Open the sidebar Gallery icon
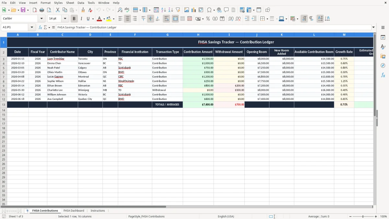Viewport: 389px width, 219px height. click(x=383, y=56)
